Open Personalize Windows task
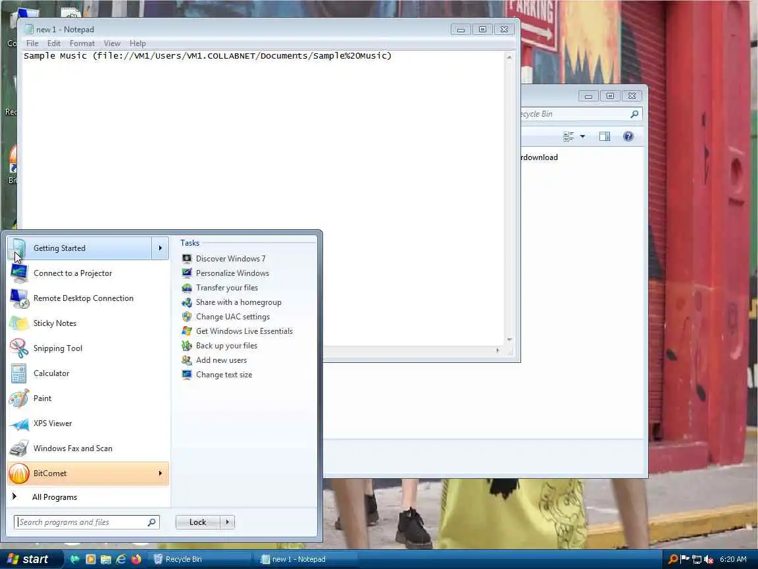The width and height of the screenshot is (758, 569). pyautogui.click(x=225, y=273)
